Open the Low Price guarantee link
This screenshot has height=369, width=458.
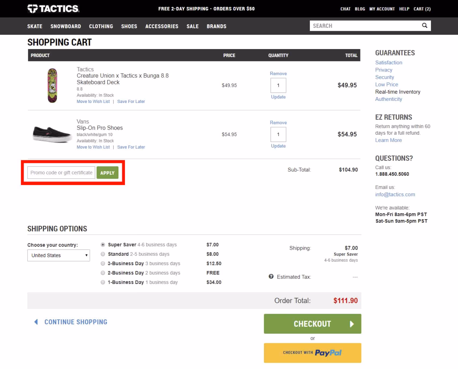pos(386,84)
